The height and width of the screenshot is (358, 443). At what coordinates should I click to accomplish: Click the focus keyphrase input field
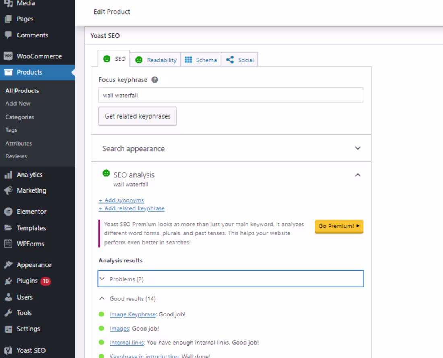[231, 95]
